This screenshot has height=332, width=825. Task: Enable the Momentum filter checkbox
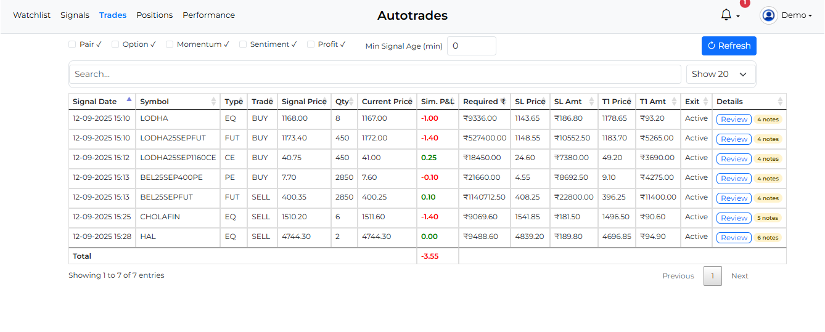tap(170, 44)
